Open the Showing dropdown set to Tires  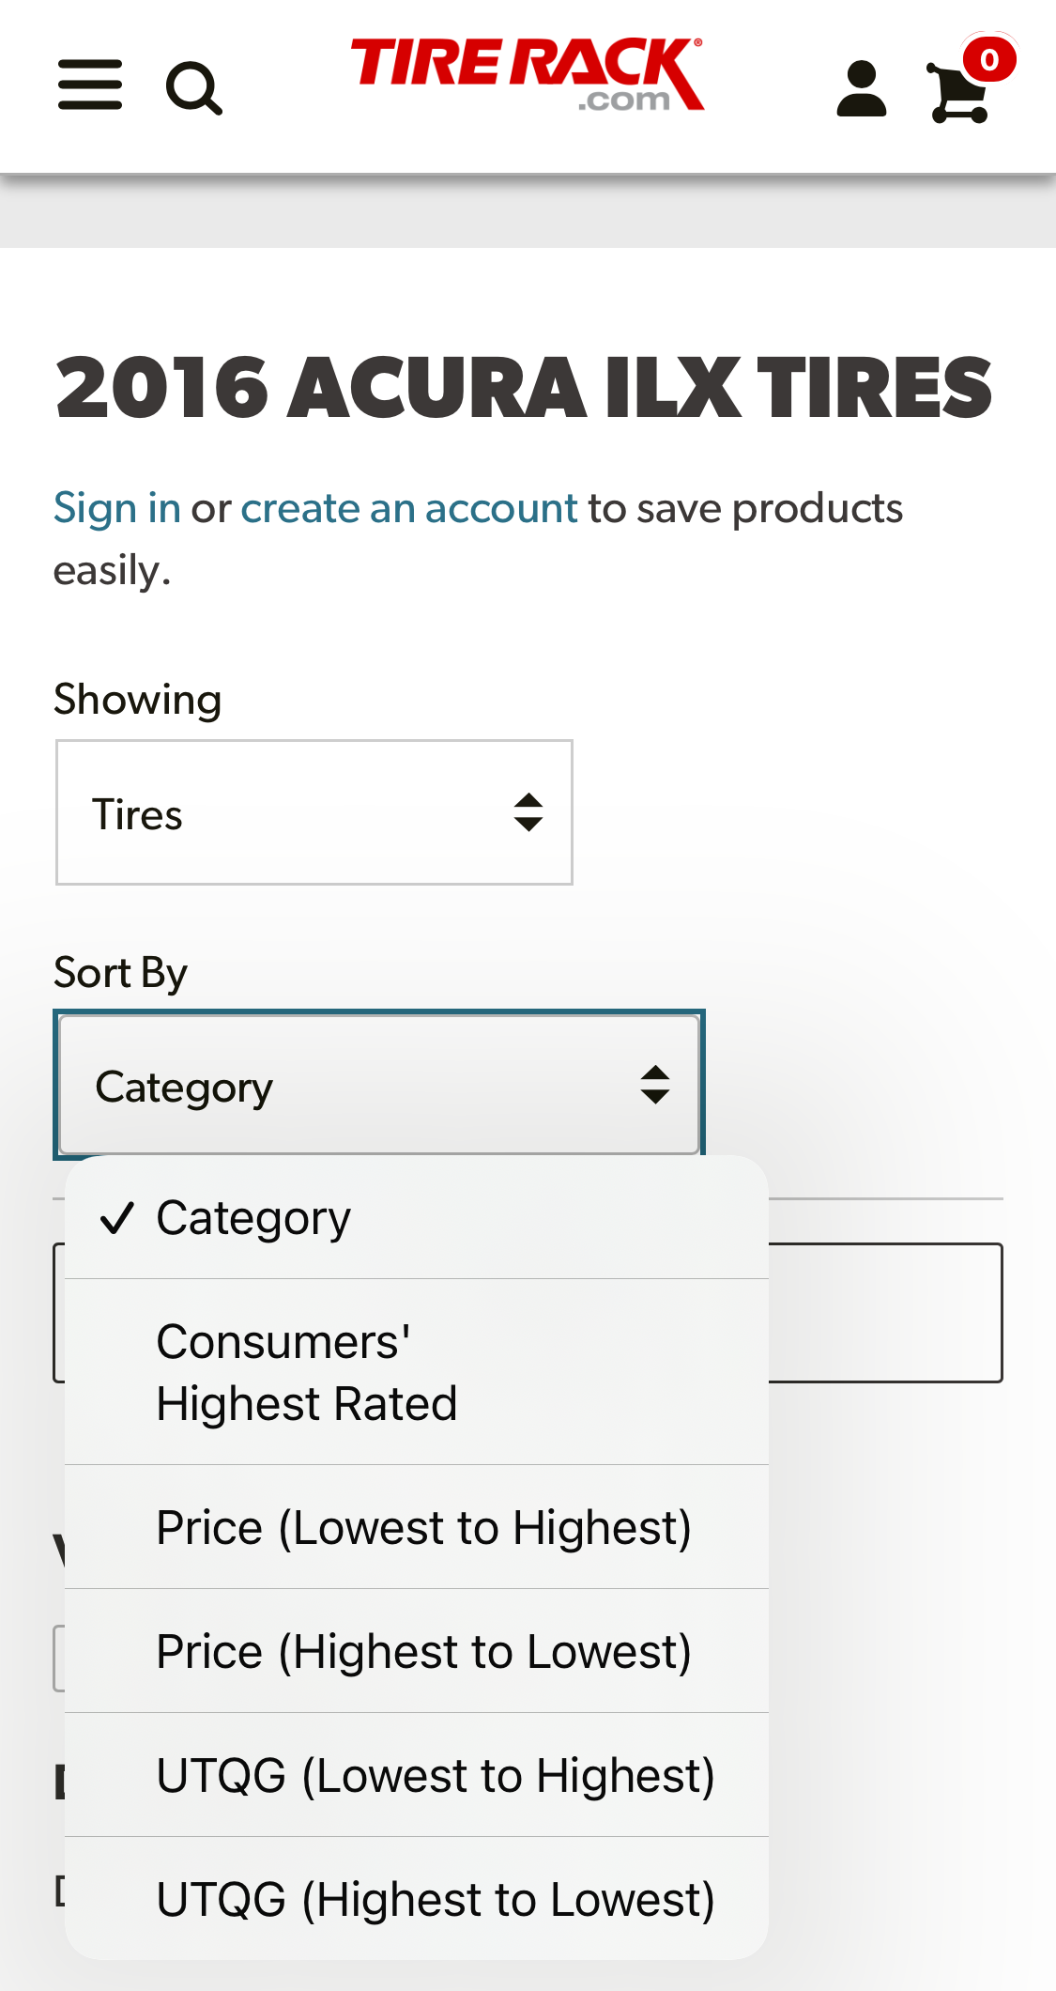(314, 811)
